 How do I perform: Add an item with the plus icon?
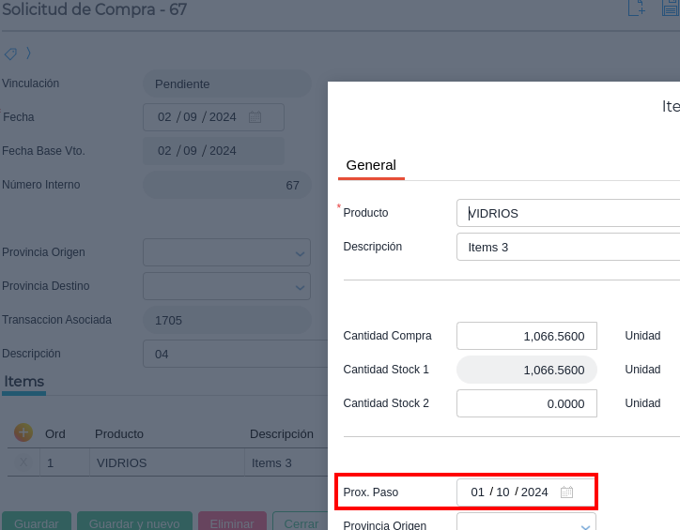[x=23, y=432]
